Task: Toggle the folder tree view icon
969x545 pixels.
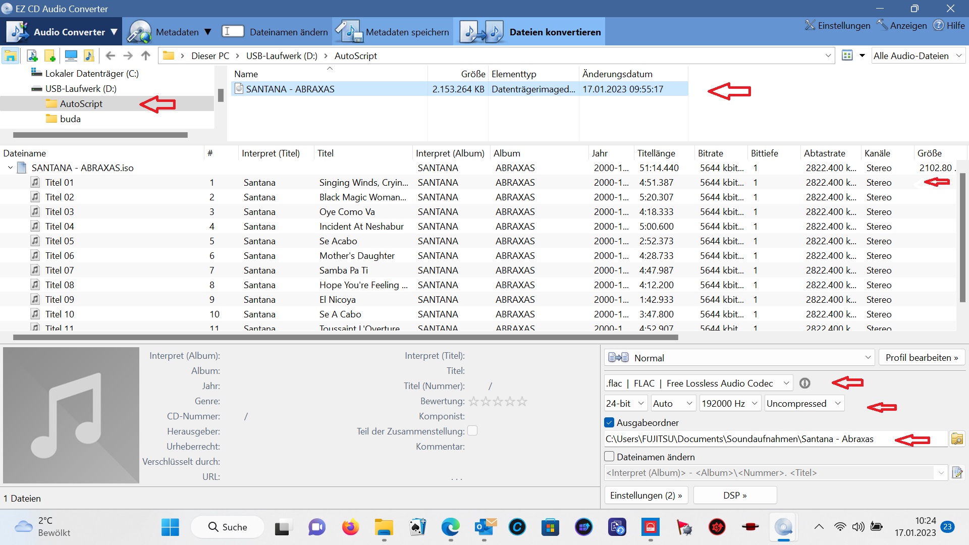Action: [11, 56]
